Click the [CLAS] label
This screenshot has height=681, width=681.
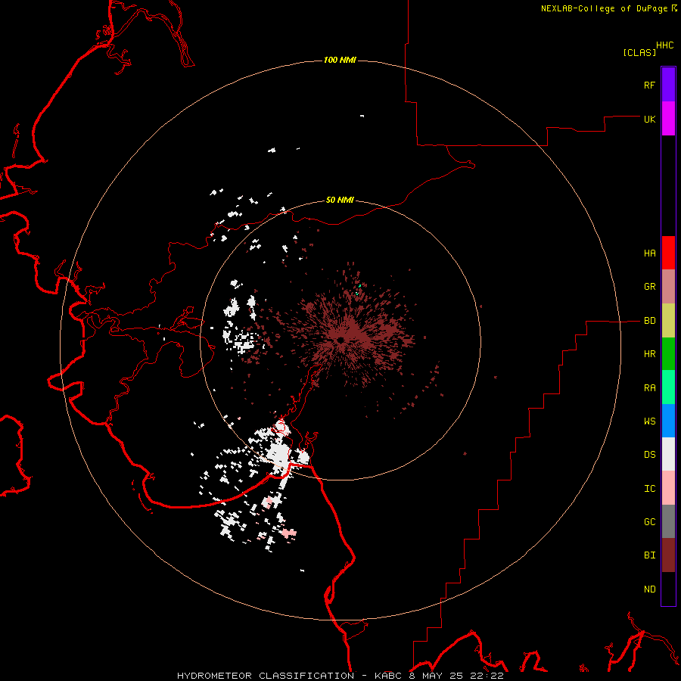coord(639,52)
